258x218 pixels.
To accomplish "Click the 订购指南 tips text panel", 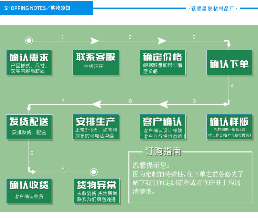I will coord(190,176).
